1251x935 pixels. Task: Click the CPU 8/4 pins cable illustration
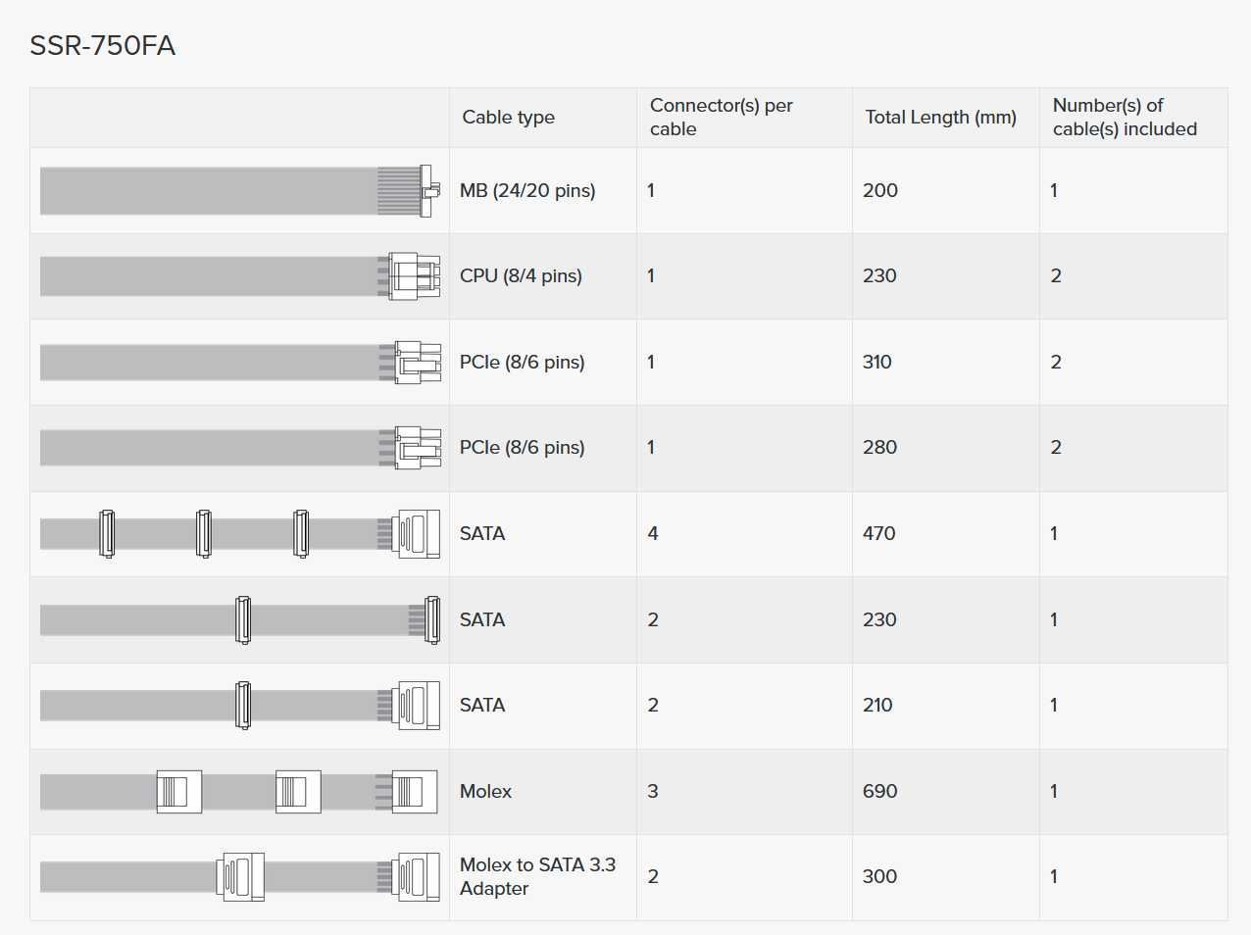240,276
